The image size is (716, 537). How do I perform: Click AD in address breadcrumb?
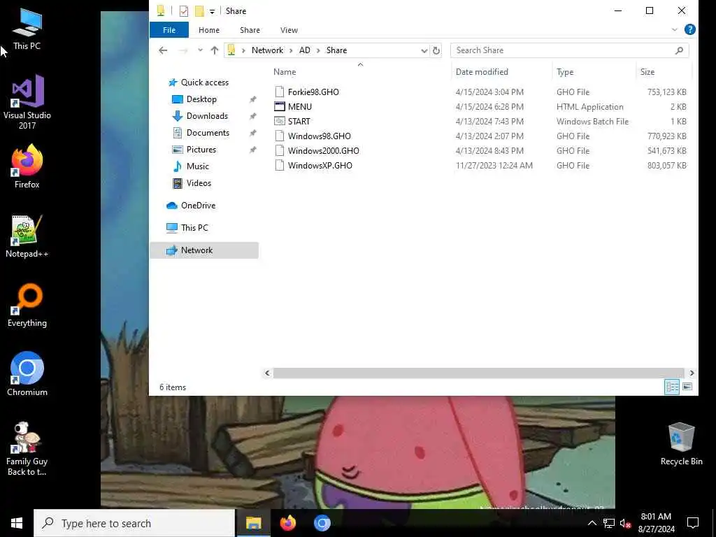[305, 50]
